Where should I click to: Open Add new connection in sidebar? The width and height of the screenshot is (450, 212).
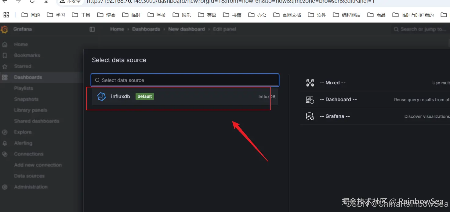click(38, 165)
